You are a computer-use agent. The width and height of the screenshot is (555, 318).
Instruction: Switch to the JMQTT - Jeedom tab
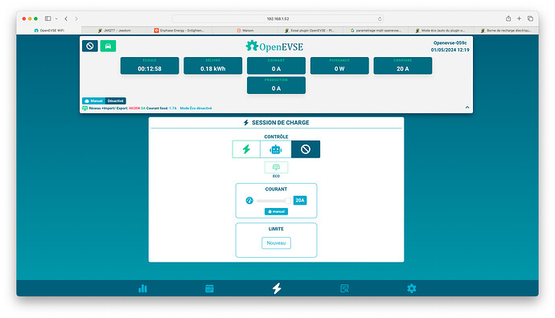click(x=114, y=31)
